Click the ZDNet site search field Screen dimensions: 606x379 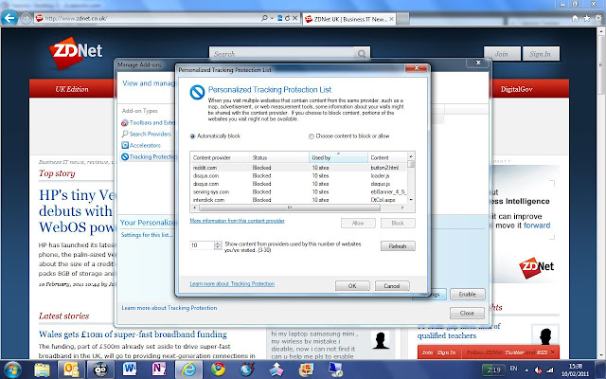(282, 54)
